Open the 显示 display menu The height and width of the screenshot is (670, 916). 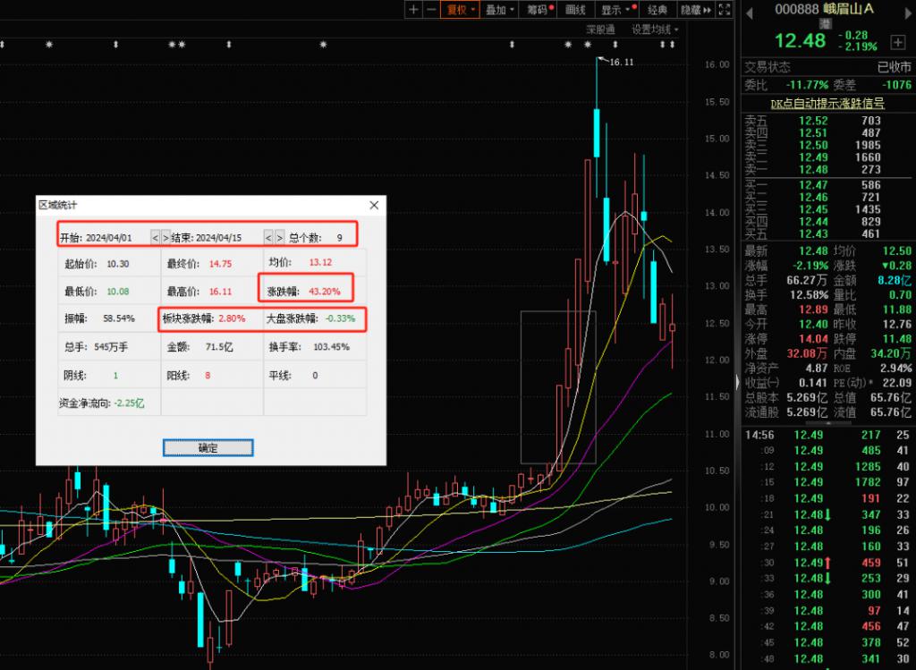click(x=615, y=10)
